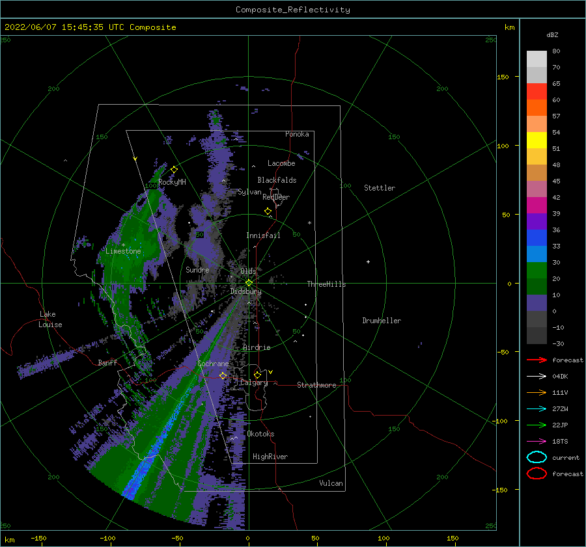Click the Lake Louise label

50,319
